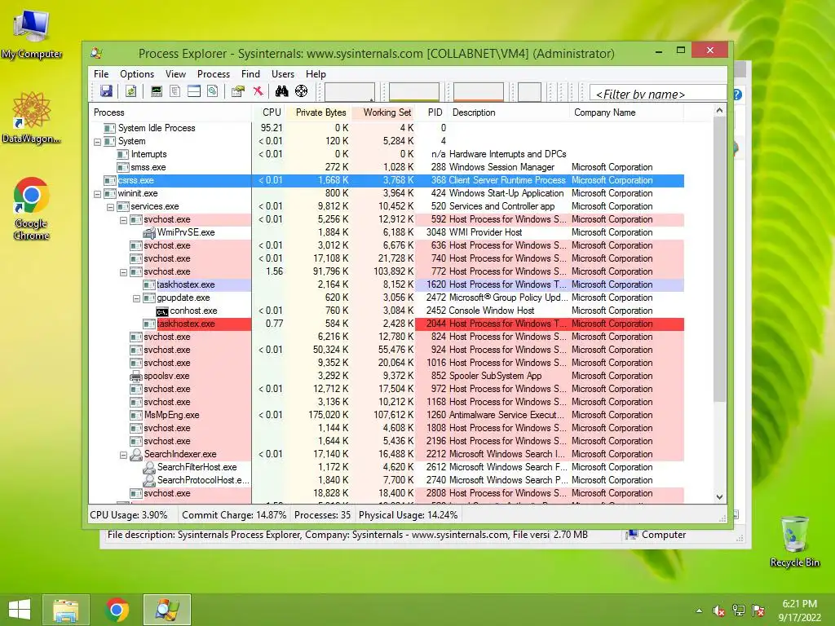Screen dimensions: 835x626
Task: Select the highlighted csrss.exe row
Action: click(387, 180)
